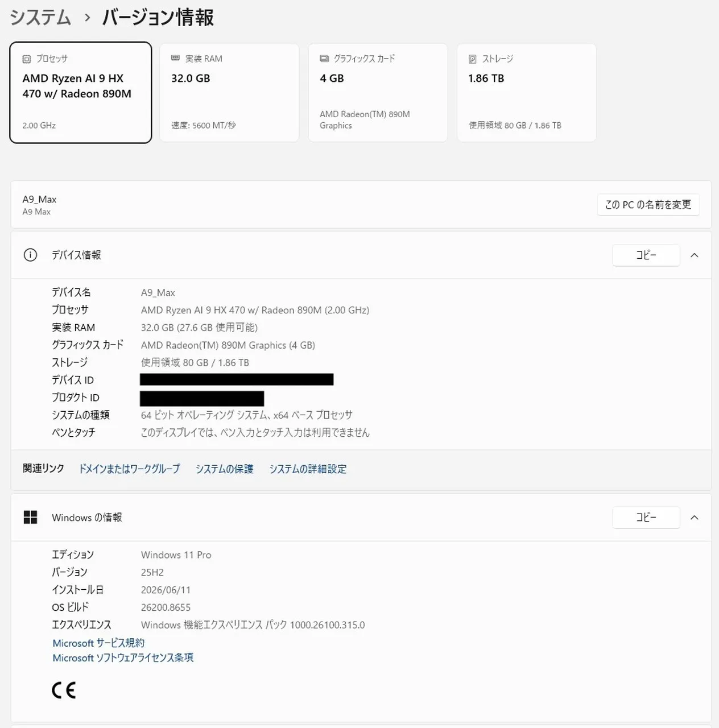Click デバイス名 value A9_Max

(x=158, y=292)
